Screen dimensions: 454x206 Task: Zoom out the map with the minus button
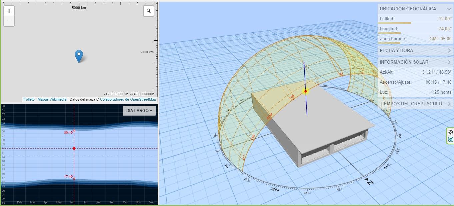(9, 21)
